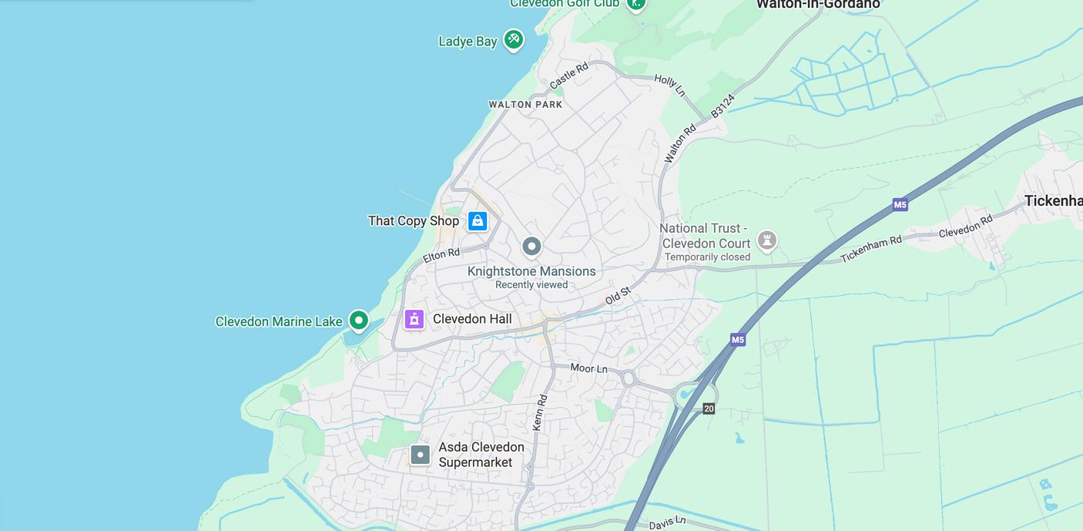The image size is (1083, 531).
Task: Open the Knightstone Mansions map pin
Action: pyautogui.click(x=531, y=247)
